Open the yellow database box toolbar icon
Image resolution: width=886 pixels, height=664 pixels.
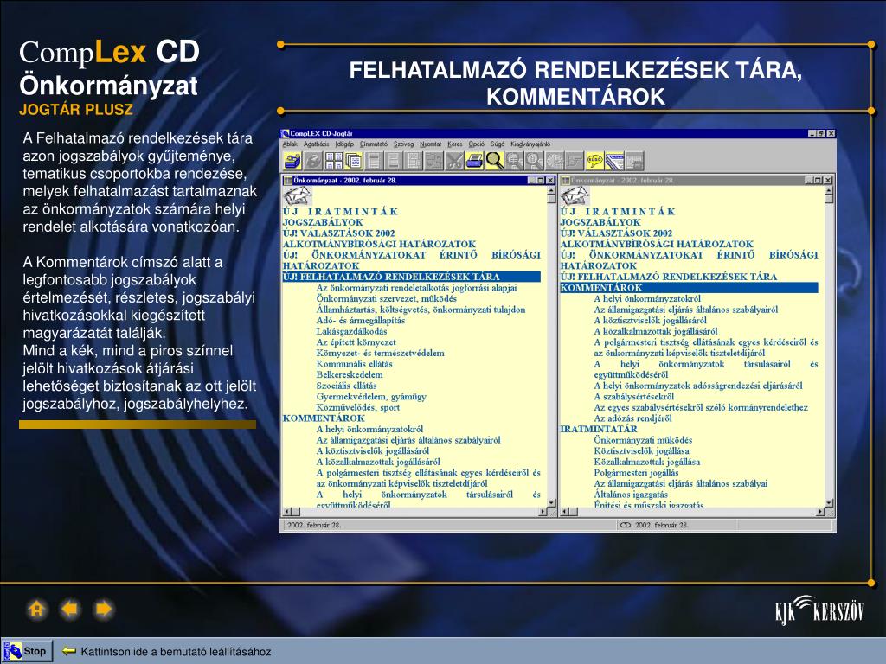click(292, 161)
